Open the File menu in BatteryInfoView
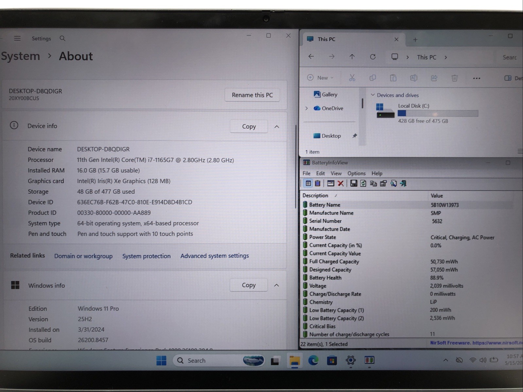The width and height of the screenshot is (523, 392). (x=306, y=173)
